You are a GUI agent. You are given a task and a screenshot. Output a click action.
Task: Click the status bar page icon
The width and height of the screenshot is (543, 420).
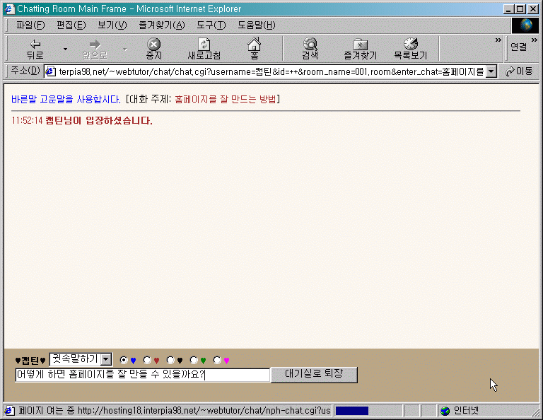tap(9, 411)
